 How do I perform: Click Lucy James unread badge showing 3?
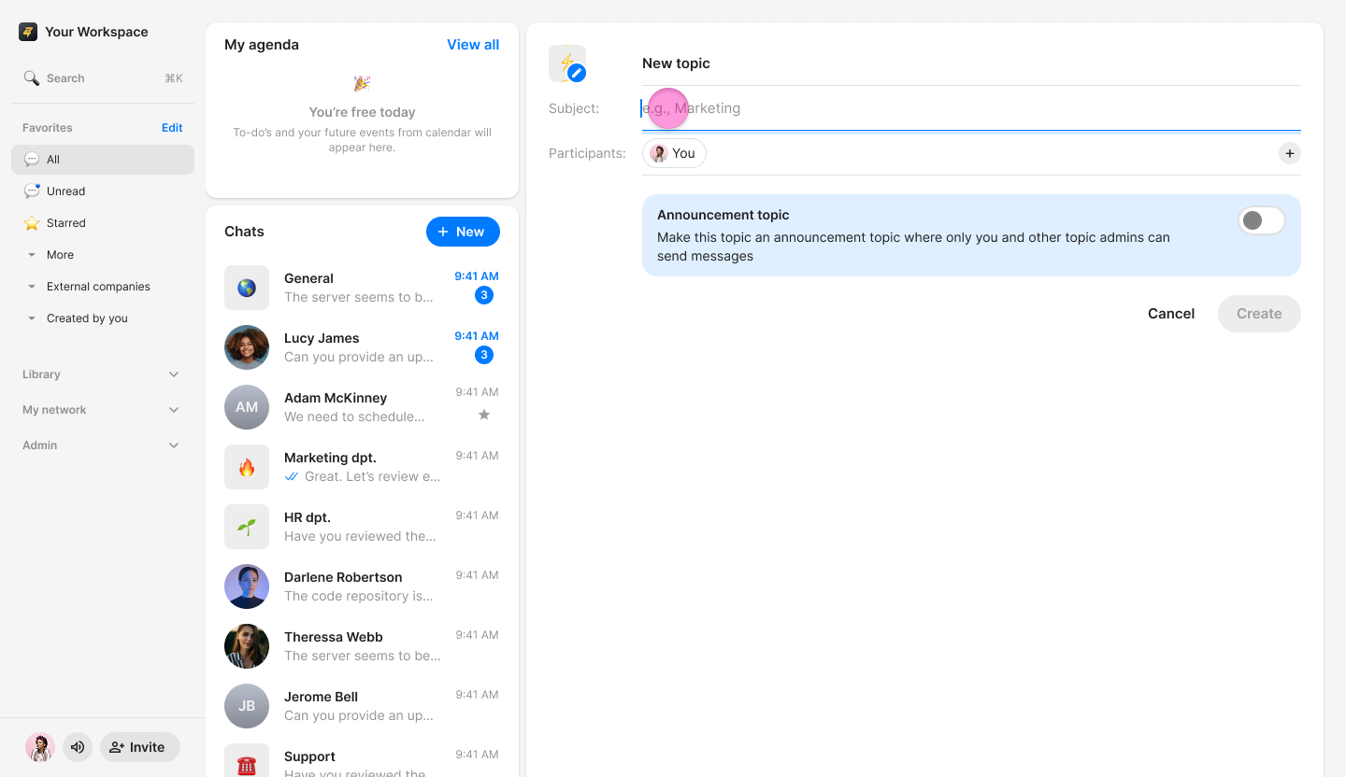pyautogui.click(x=484, y=355)
